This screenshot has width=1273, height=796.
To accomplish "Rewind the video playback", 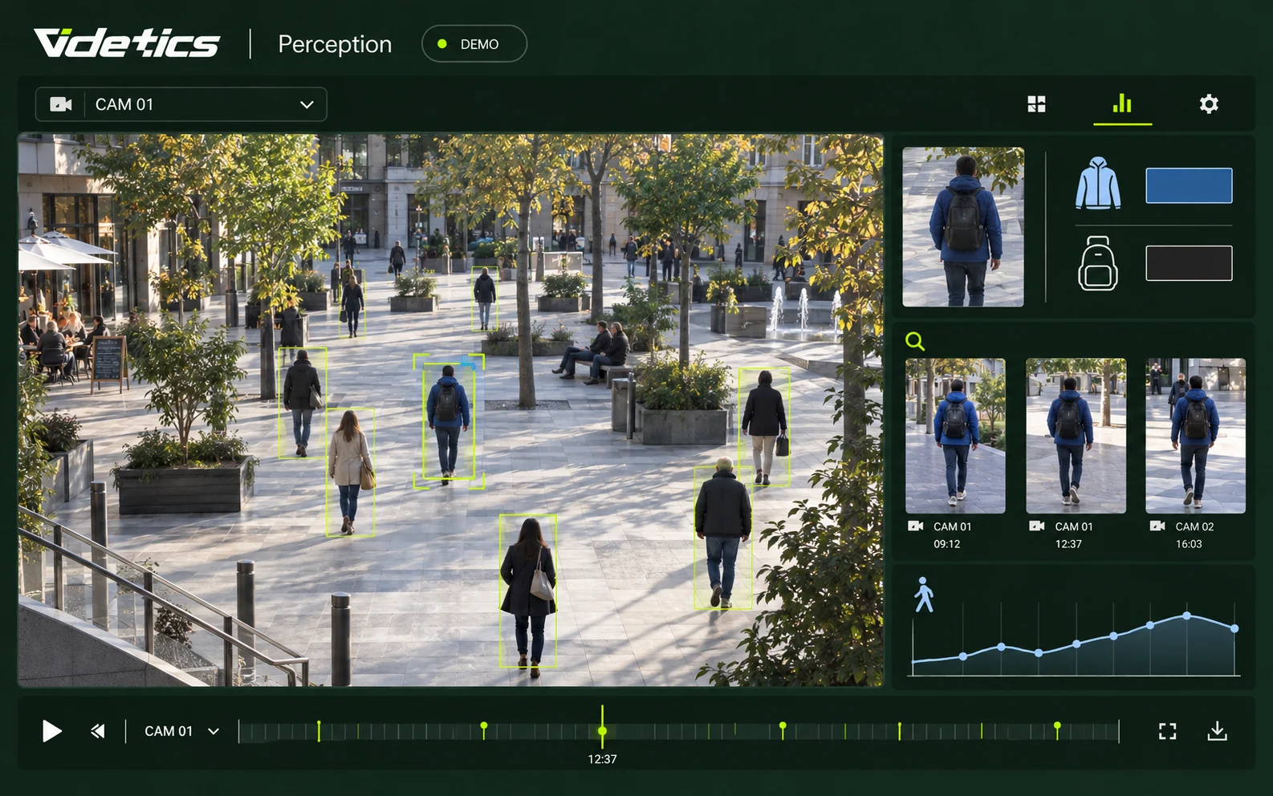I will tap(98, 731).
